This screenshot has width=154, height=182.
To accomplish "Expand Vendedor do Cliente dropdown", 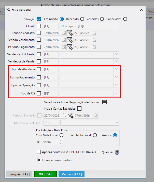I will (x=116, y=54).
